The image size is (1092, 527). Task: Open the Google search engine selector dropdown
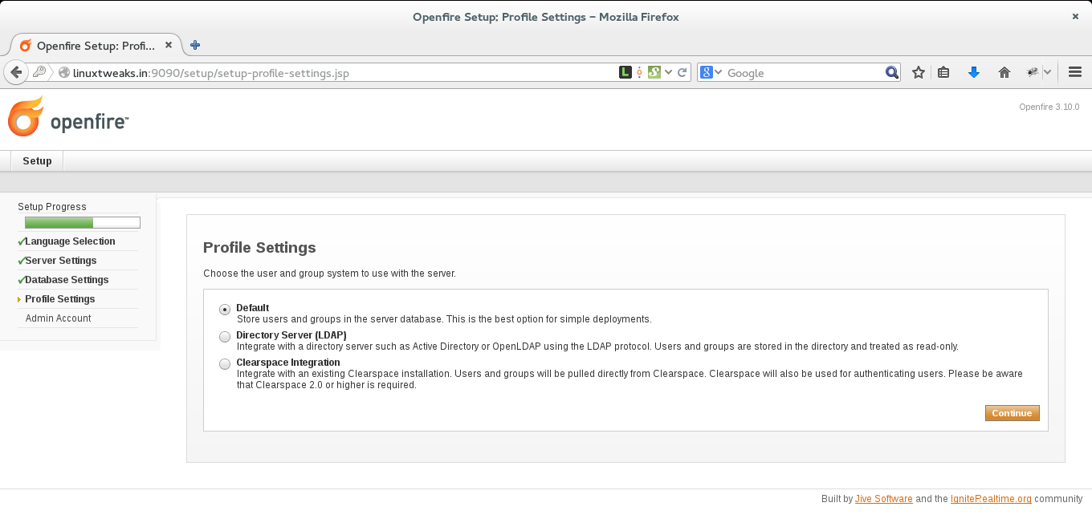click(711, 72)
